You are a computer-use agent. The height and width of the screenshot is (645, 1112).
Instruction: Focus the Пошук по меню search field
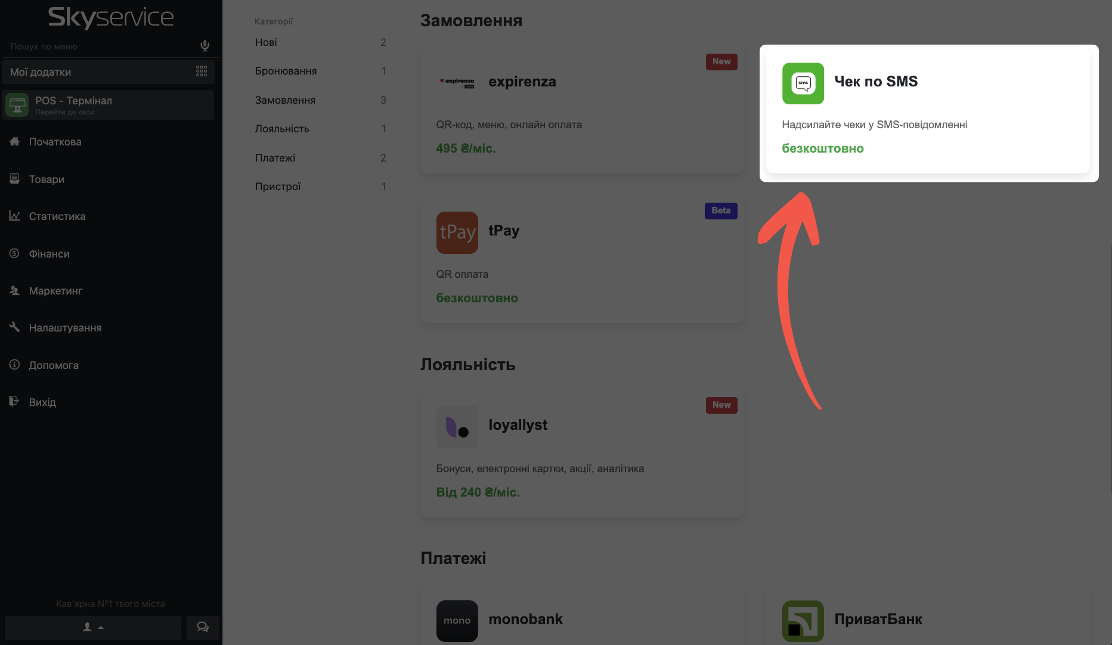point(101,46)
